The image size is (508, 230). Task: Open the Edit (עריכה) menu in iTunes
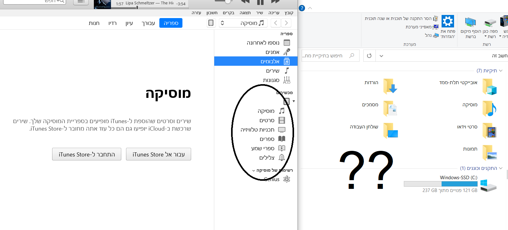click(274, 13)
